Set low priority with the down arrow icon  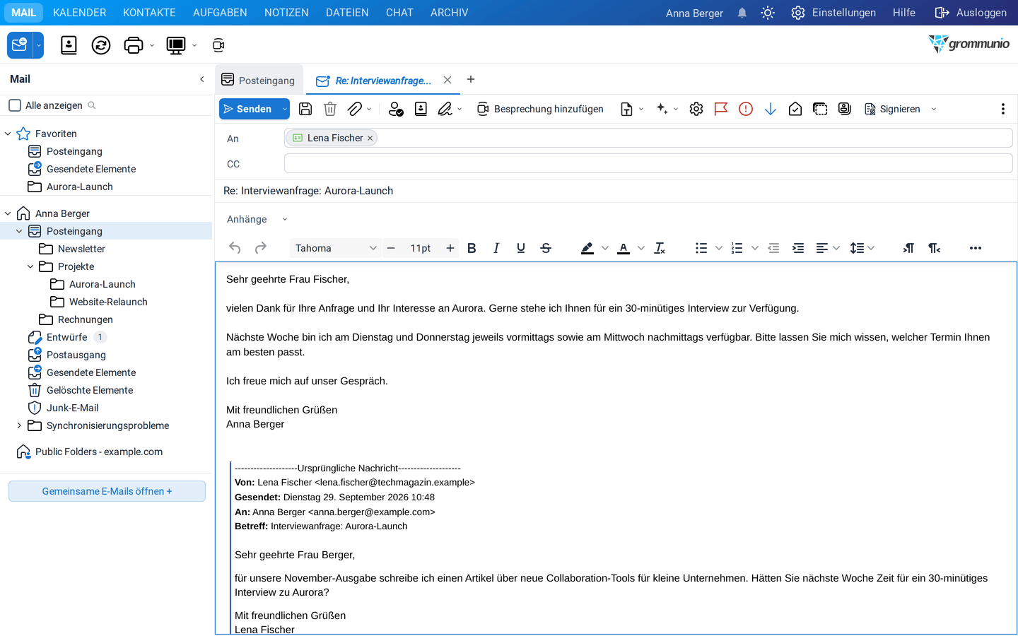[x=771, y=109]
